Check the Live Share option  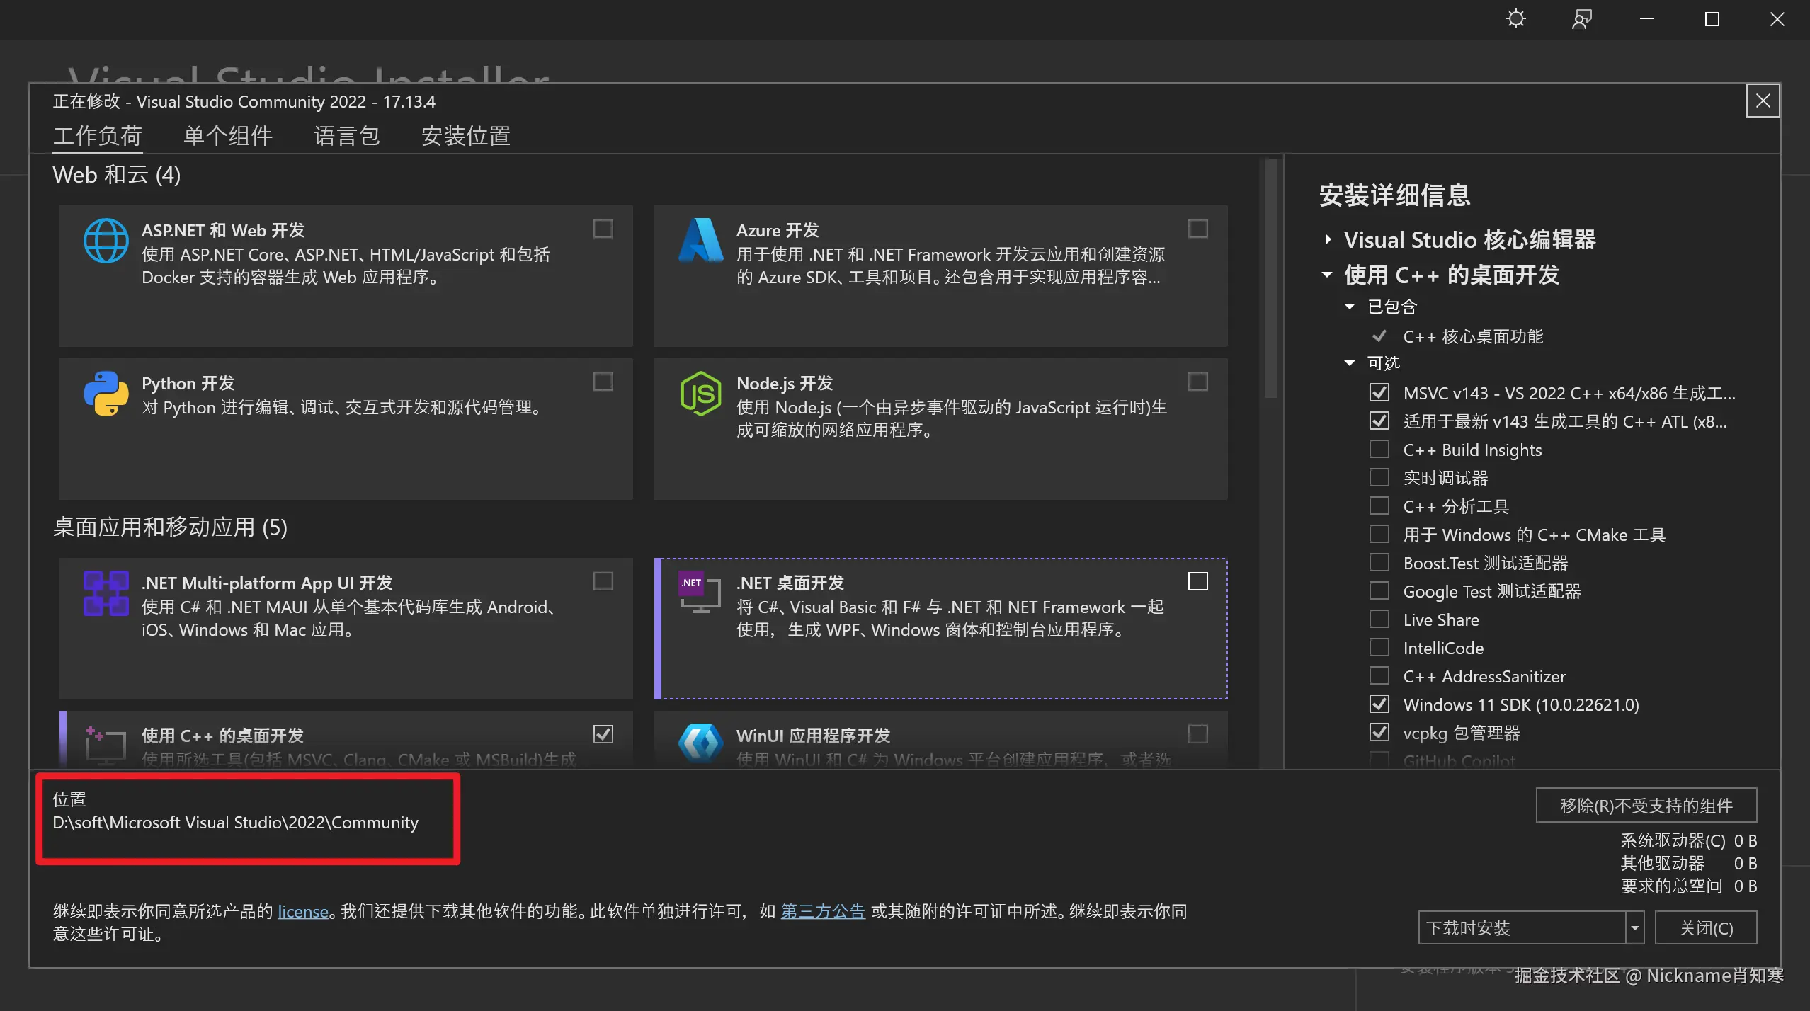coord(1379,619)
